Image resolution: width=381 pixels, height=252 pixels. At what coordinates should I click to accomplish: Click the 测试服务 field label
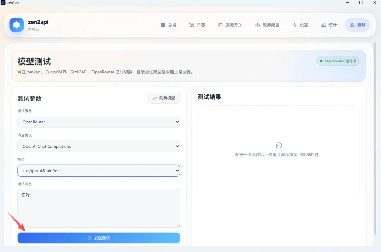[25, 111]
